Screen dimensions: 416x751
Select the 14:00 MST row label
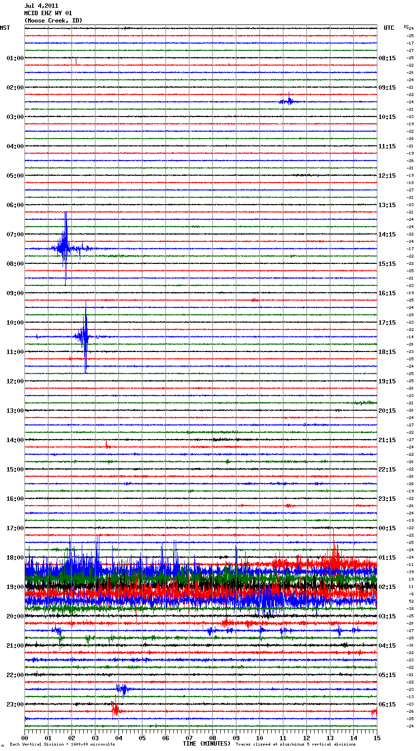[x=15, y=440]
